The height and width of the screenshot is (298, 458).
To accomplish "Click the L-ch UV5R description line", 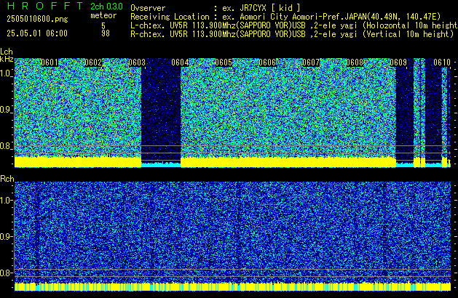I will (294, 25).
